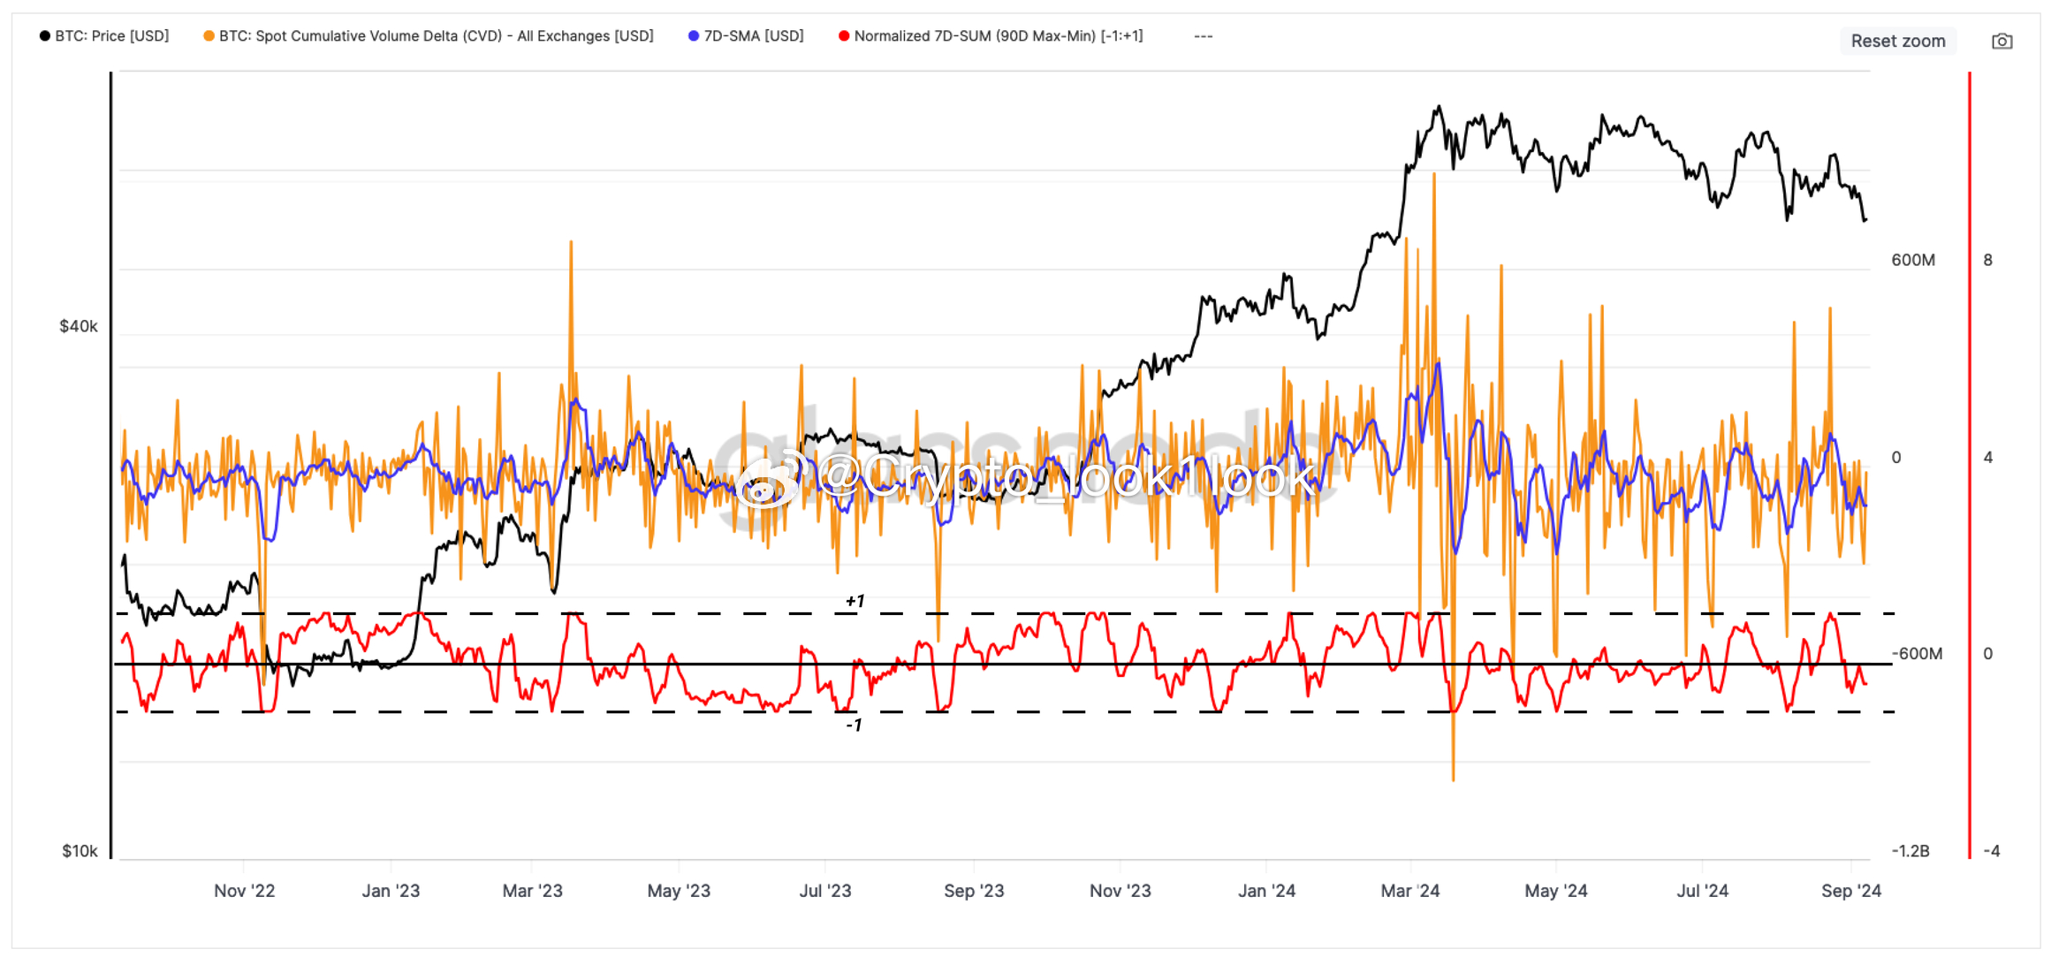
Task: Toggle the 7D-SMA [USD] series label
Action: [753, 36]
